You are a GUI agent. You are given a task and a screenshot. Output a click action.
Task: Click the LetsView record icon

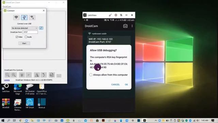(x=116, y=15)
